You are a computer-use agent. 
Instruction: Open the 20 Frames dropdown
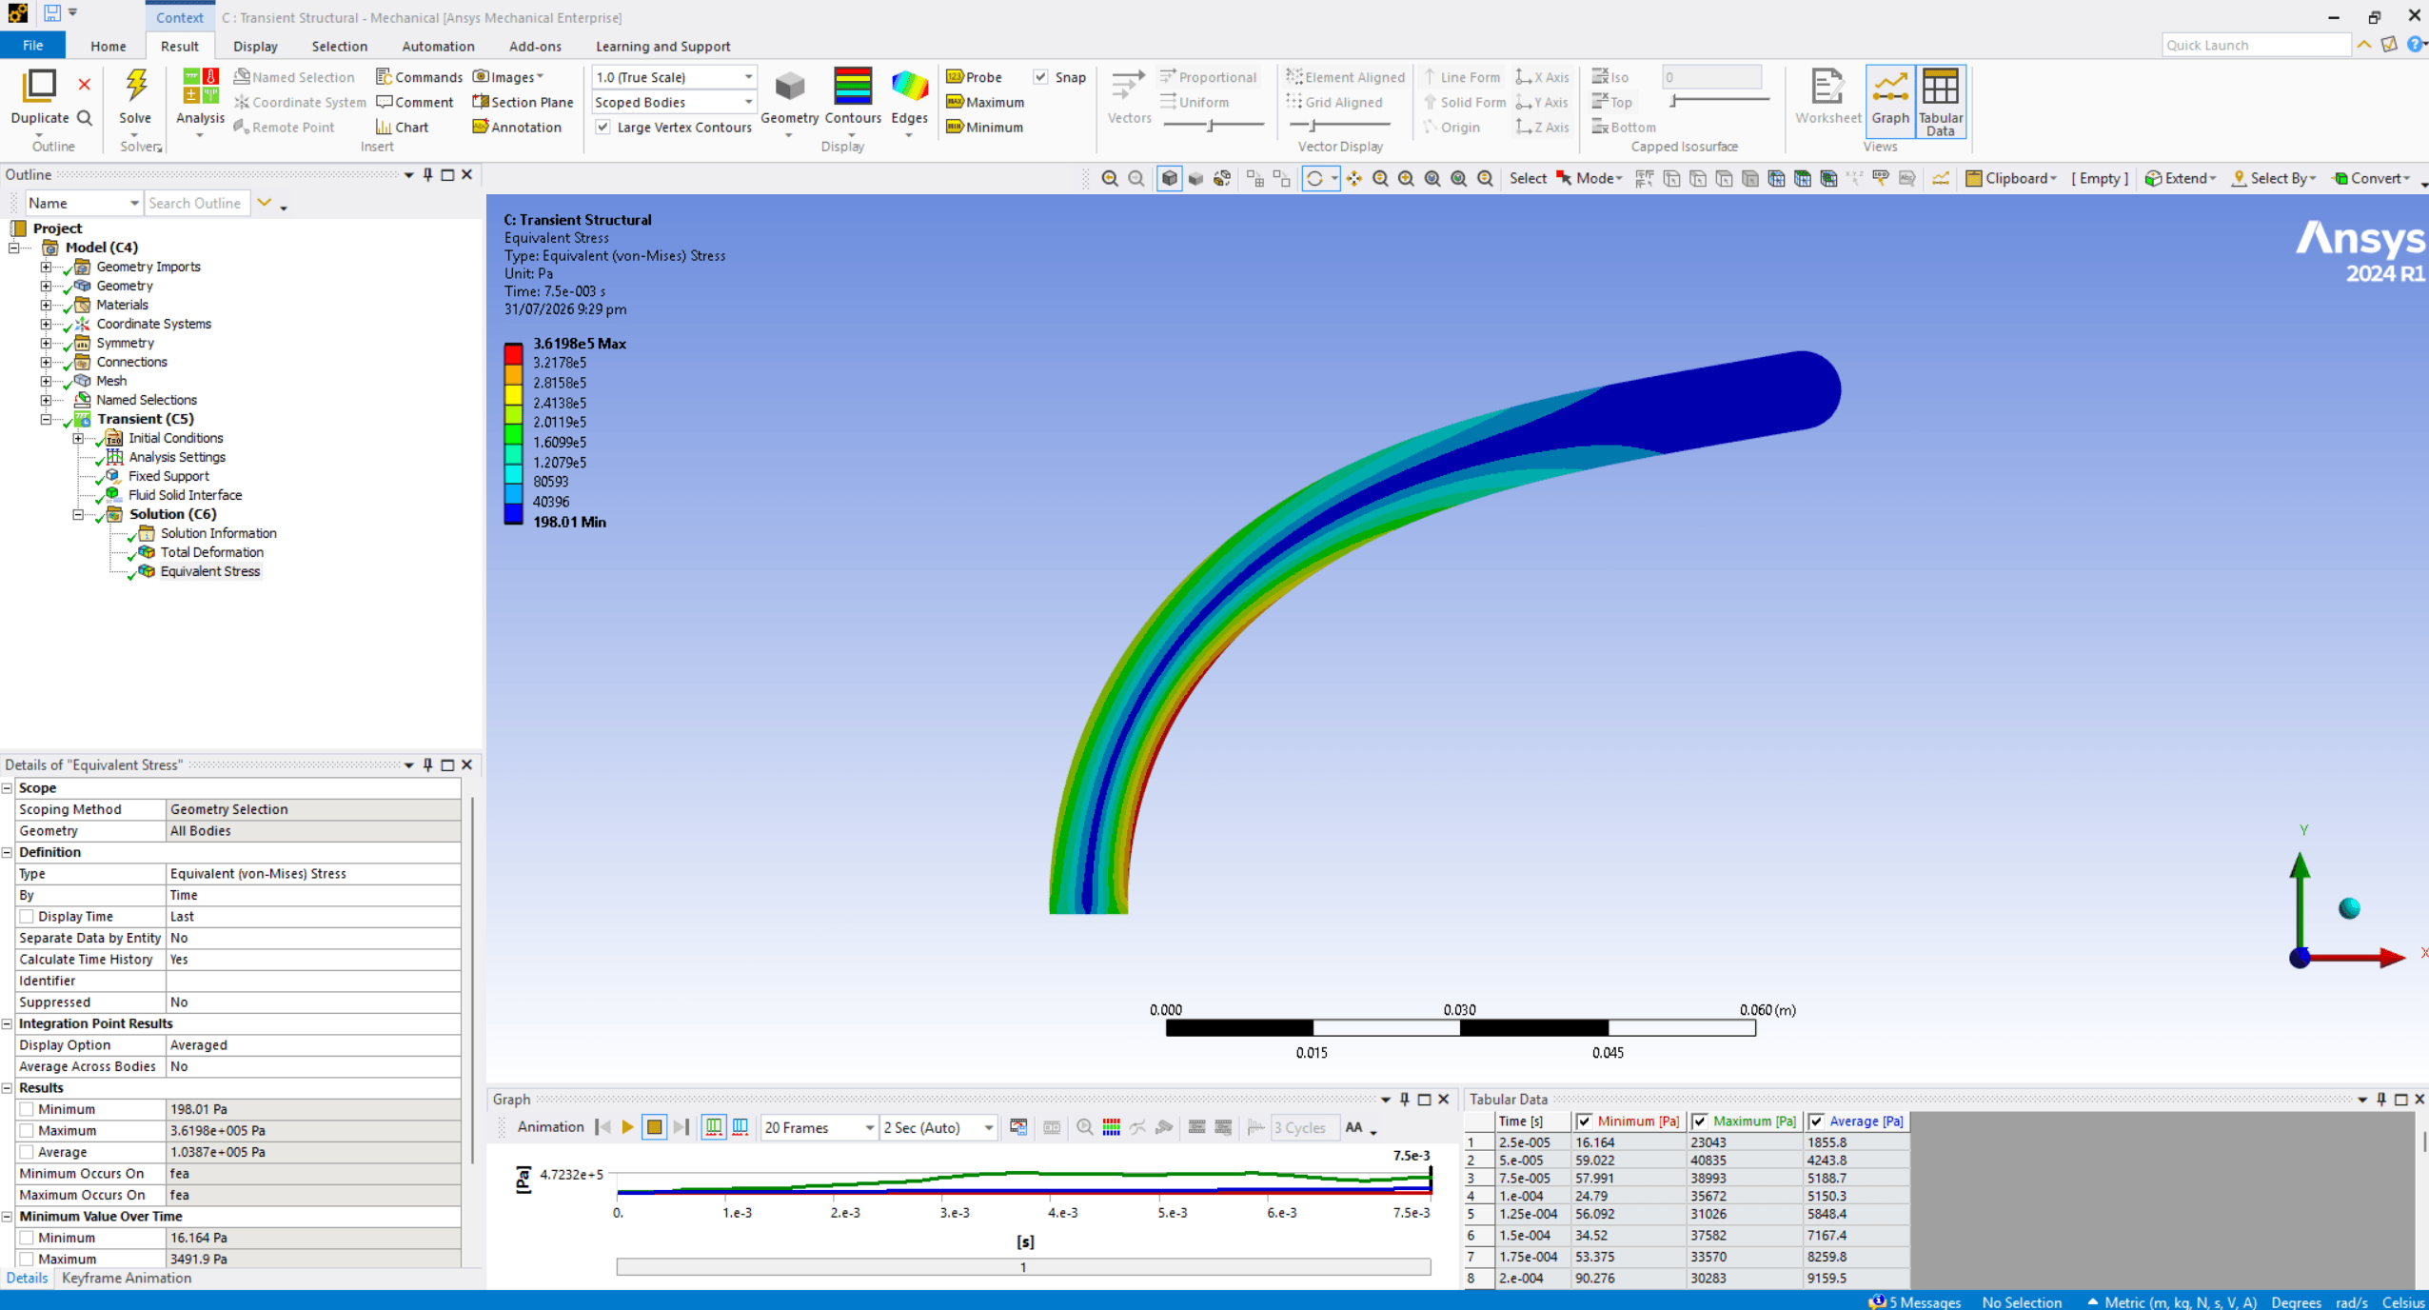819,1127
